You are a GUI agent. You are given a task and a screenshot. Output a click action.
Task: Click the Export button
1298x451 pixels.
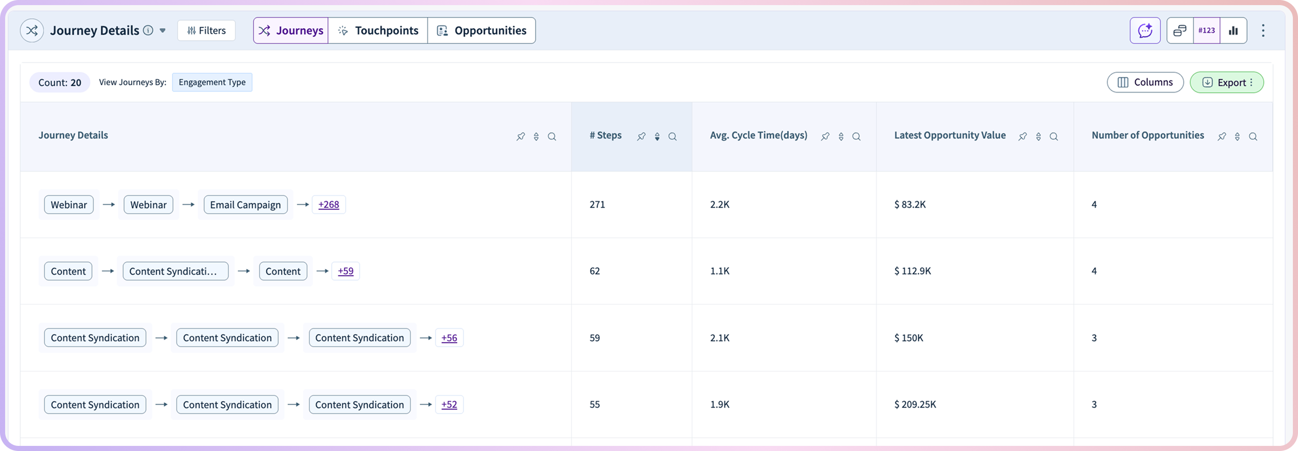[1227, 82]
